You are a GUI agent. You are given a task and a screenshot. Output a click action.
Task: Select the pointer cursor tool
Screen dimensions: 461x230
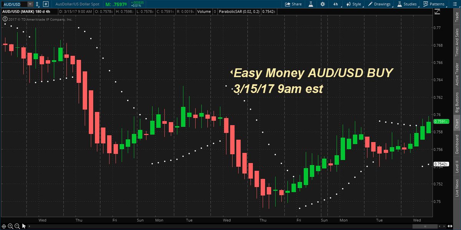[x=24, y=226]
